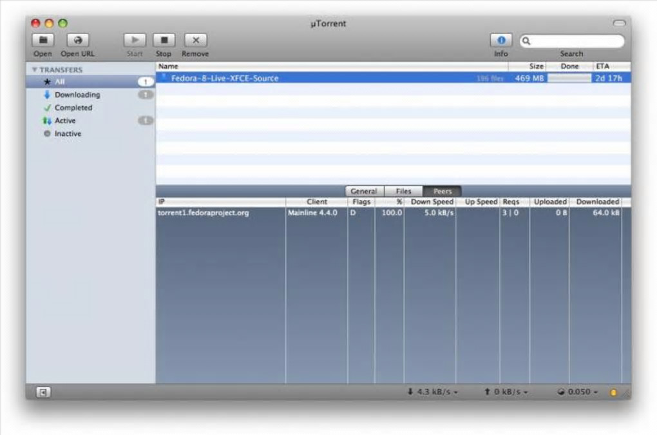The height and width of the screenshot is (435, 657).
Task: Sort peers by % column
Action: point(390,202)
